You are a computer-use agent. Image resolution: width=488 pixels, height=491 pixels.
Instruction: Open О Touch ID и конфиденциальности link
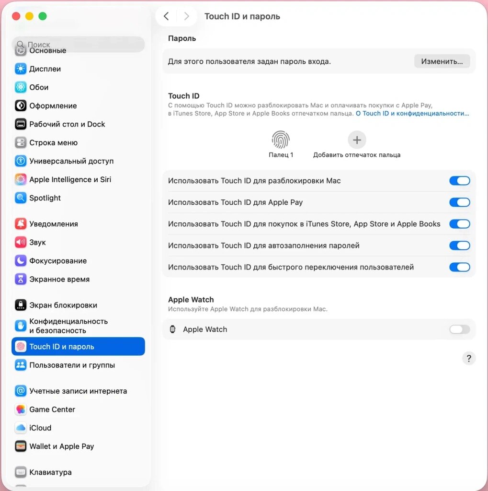(x=412, y=113)
